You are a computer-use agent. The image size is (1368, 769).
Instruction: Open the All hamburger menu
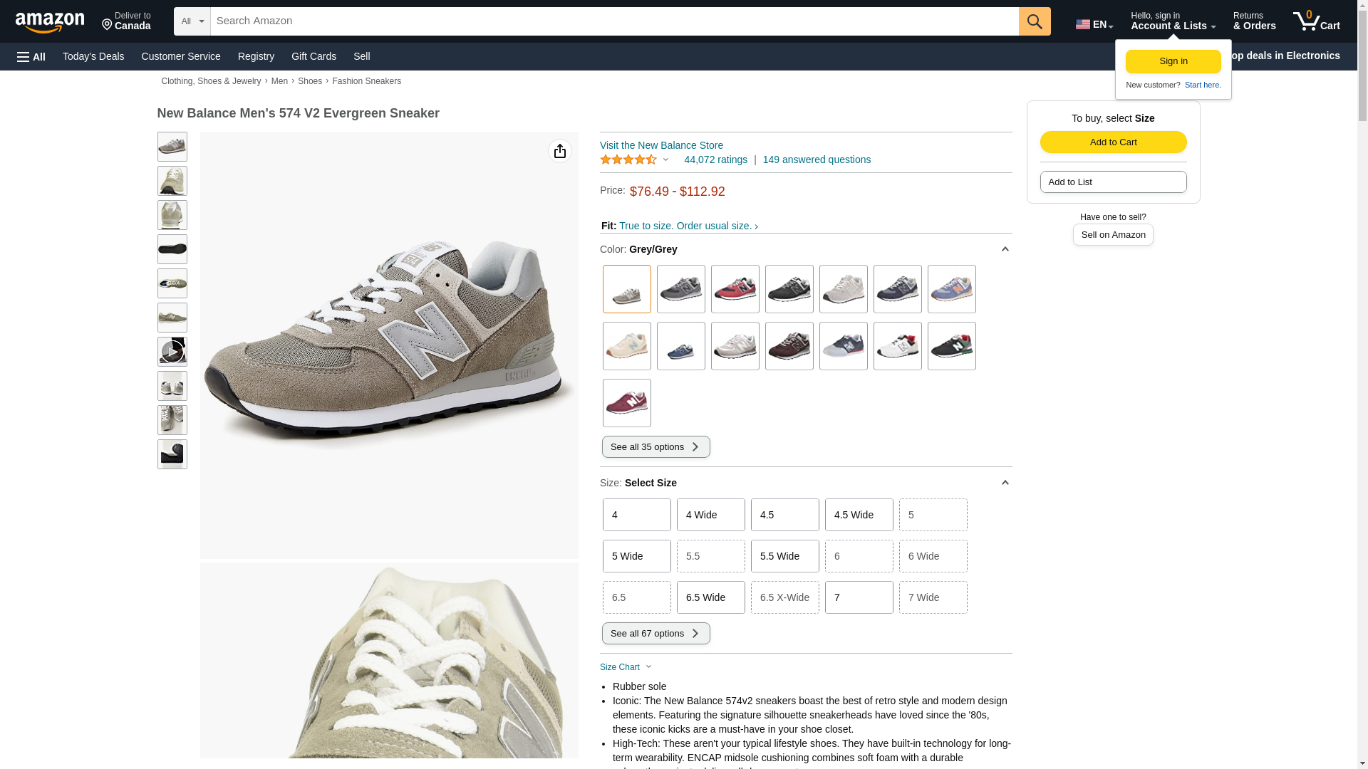pos(31,56)
